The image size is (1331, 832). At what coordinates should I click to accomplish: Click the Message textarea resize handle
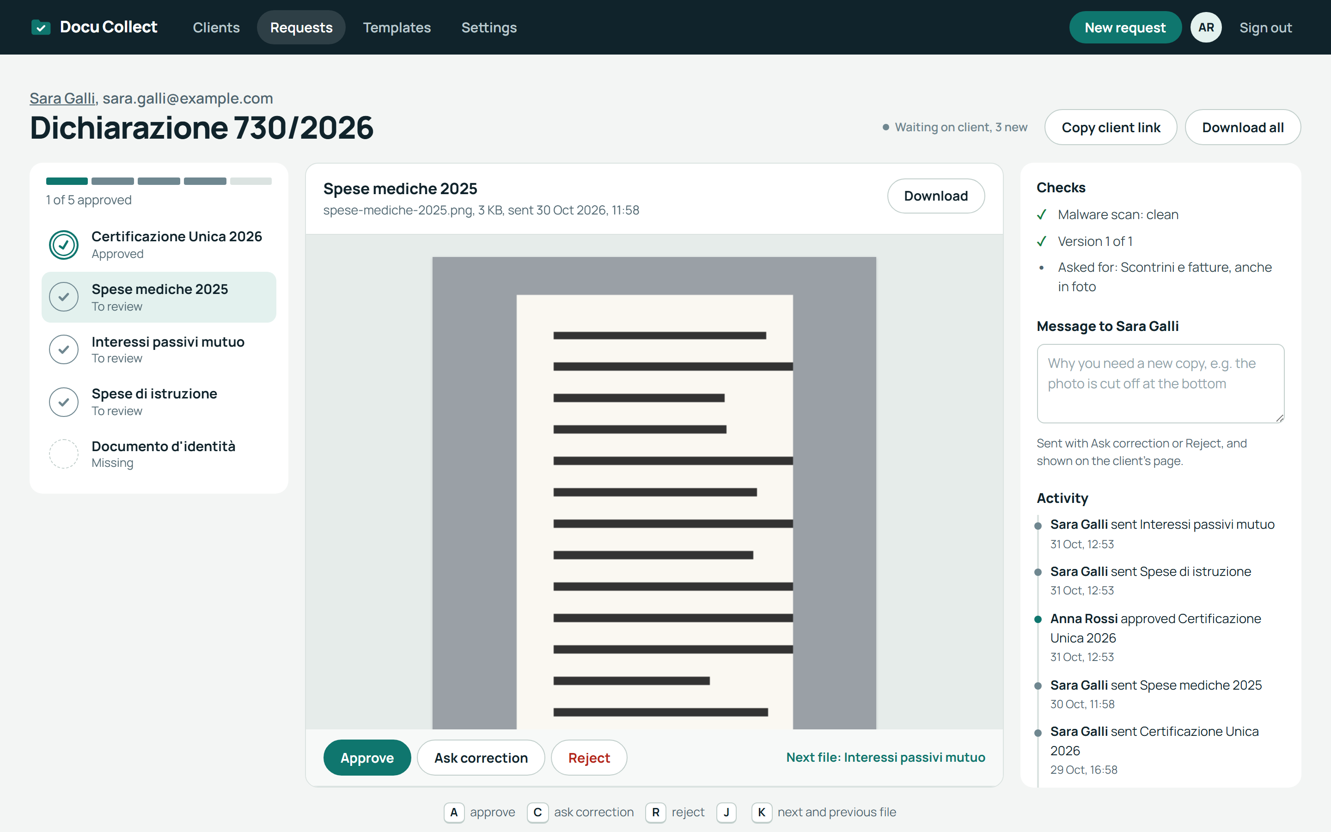(1279, 418)
